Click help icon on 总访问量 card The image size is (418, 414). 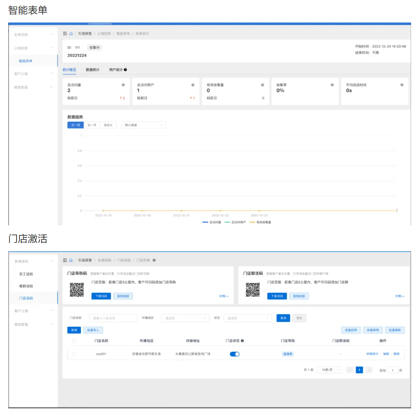point(123,85)
